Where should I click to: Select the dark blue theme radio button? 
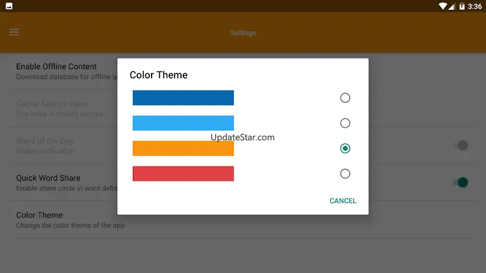point(345,98)
